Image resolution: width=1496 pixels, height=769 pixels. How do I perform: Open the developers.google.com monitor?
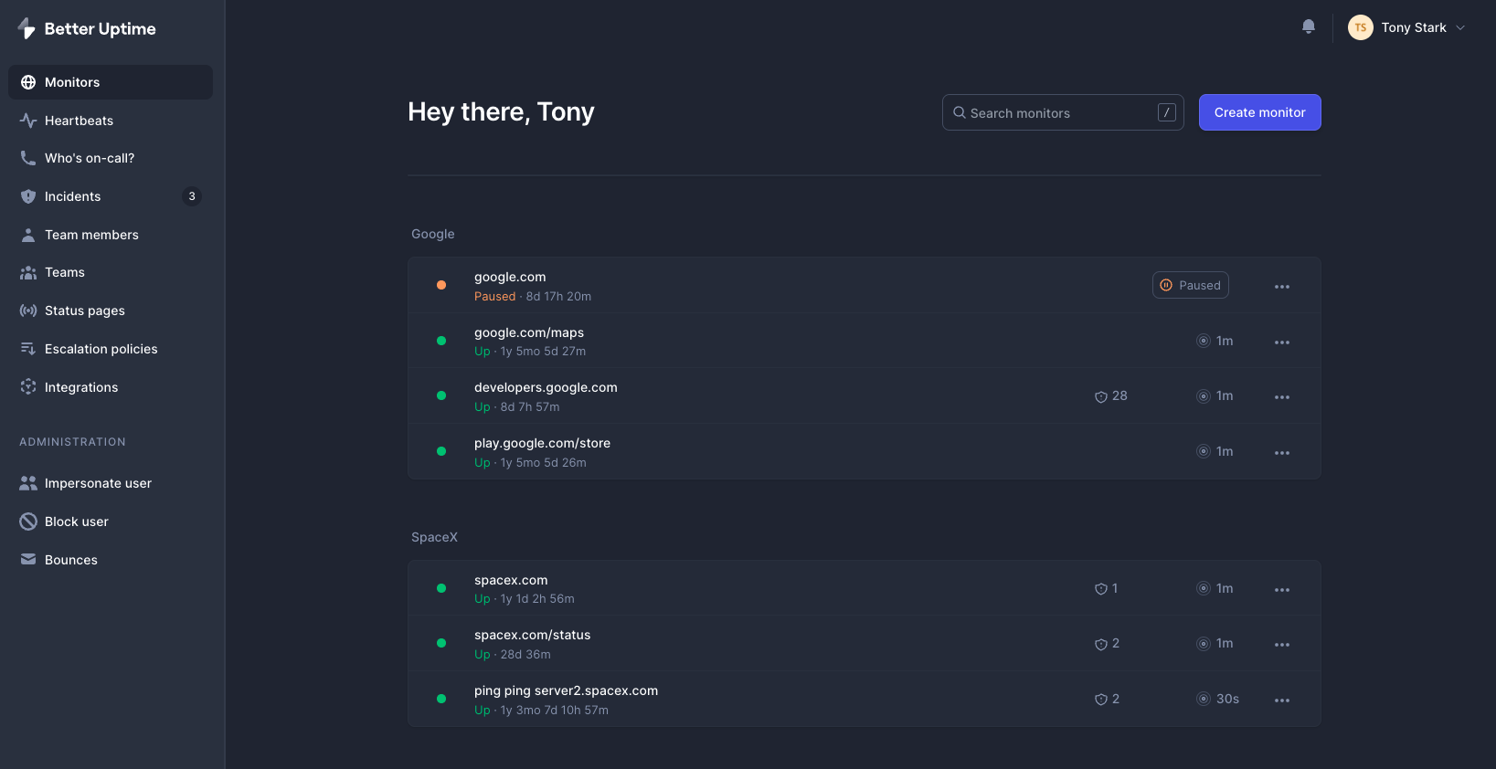(546, 387)
